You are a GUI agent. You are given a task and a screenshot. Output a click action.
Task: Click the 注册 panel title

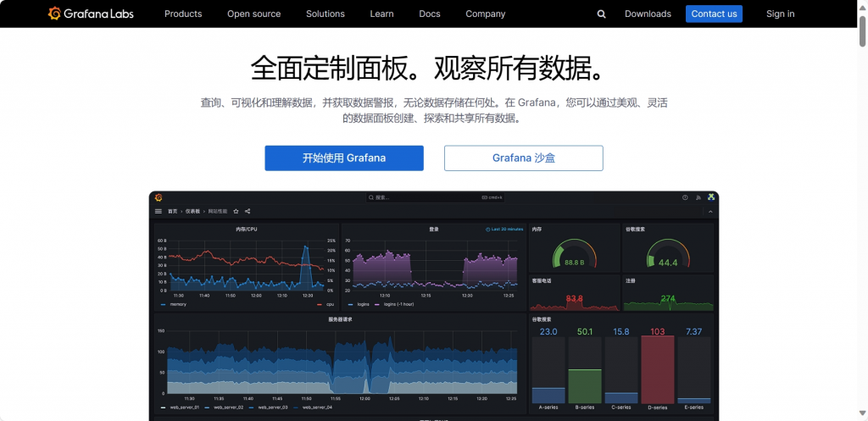(631, 281)
